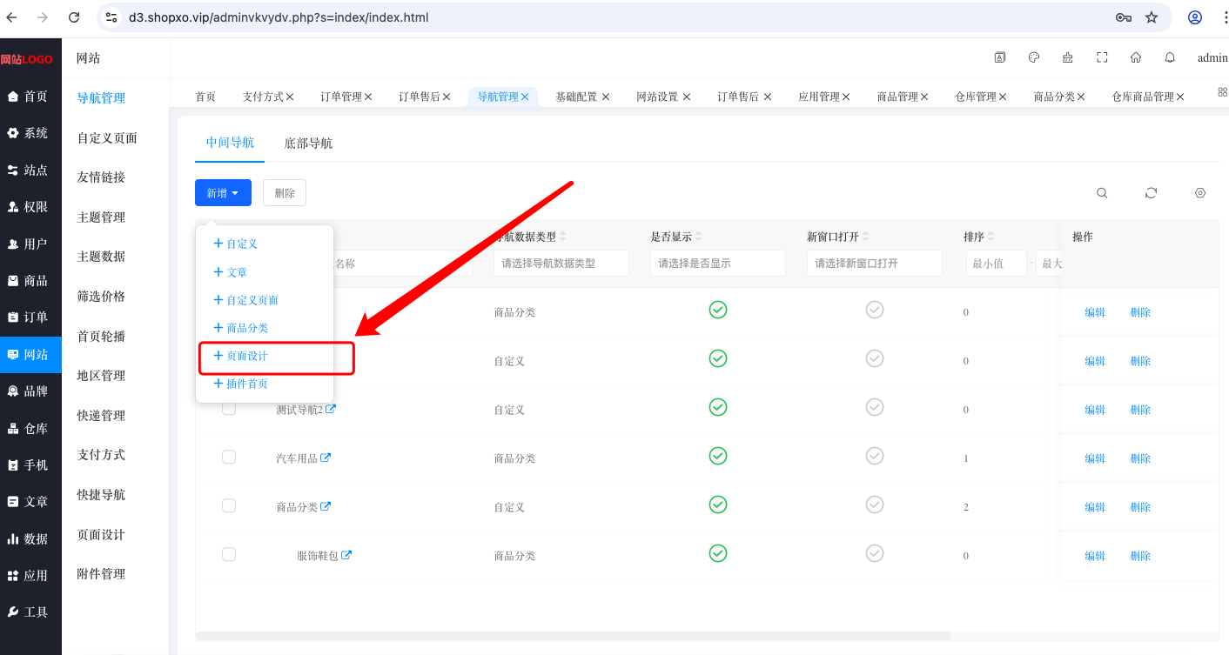Close the 支付方式 page tab
The height and width of the screenshot is (655, 1229).
coord(290,97)
